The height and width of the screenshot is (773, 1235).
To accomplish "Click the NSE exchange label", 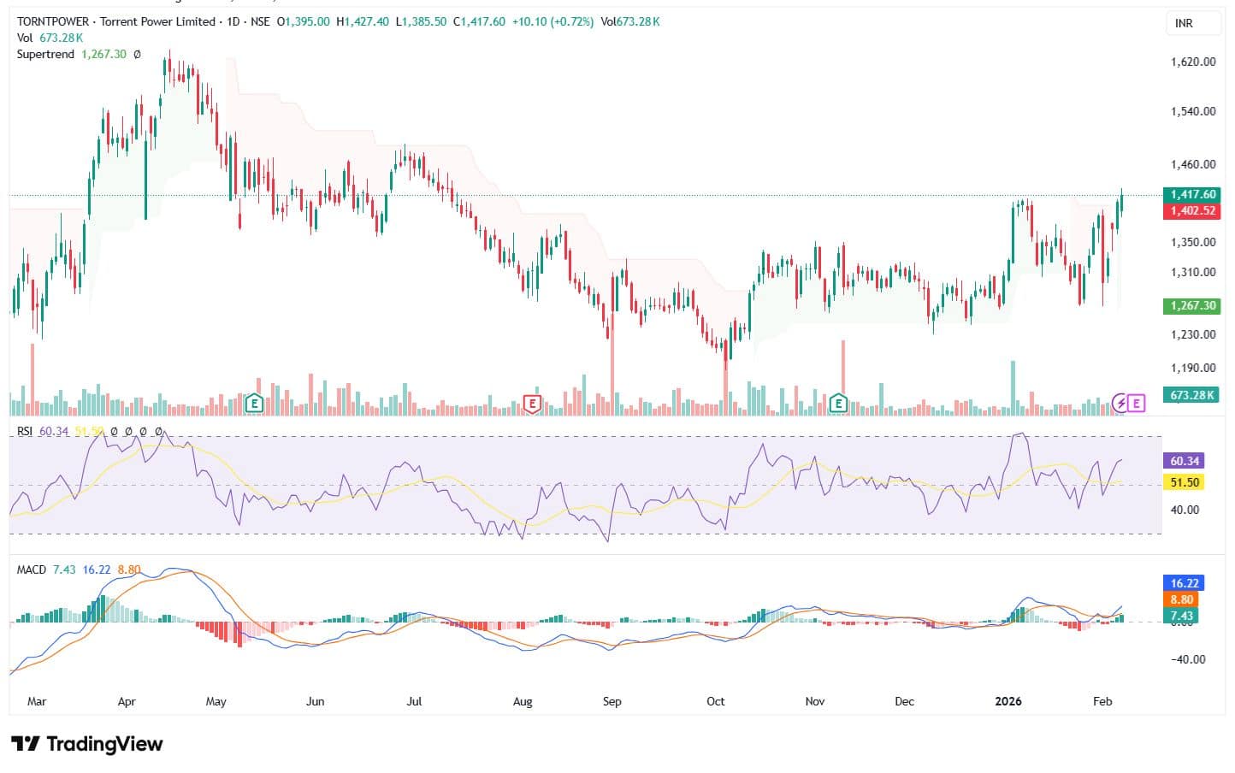I will (x=260, y=21).
